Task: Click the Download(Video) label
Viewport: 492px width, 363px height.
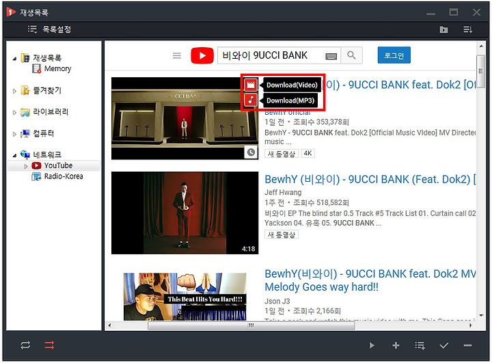Action: click(292, 85)
